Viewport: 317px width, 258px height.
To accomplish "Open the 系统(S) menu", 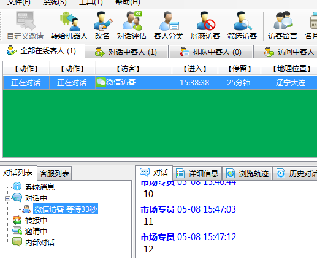I will click(x=55, y=2).
